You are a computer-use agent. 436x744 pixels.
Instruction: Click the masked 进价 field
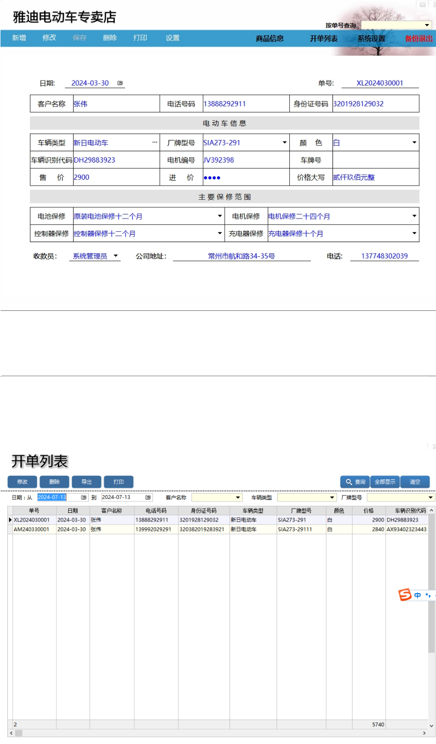(x=246, y=177)
